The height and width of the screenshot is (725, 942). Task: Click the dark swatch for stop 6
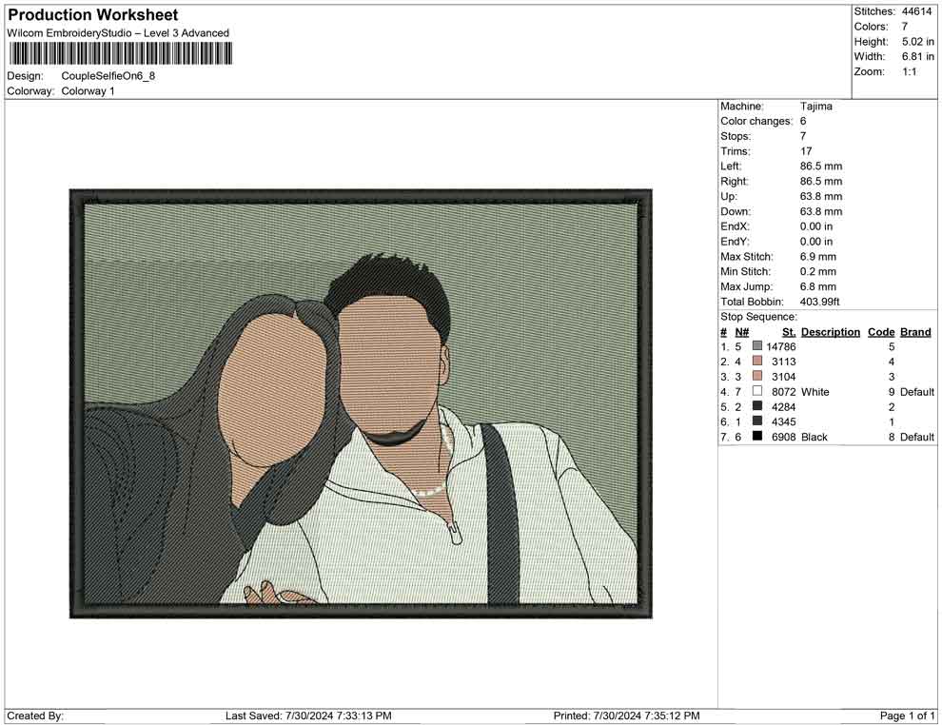pyautogui.click(x=757, y=421)
